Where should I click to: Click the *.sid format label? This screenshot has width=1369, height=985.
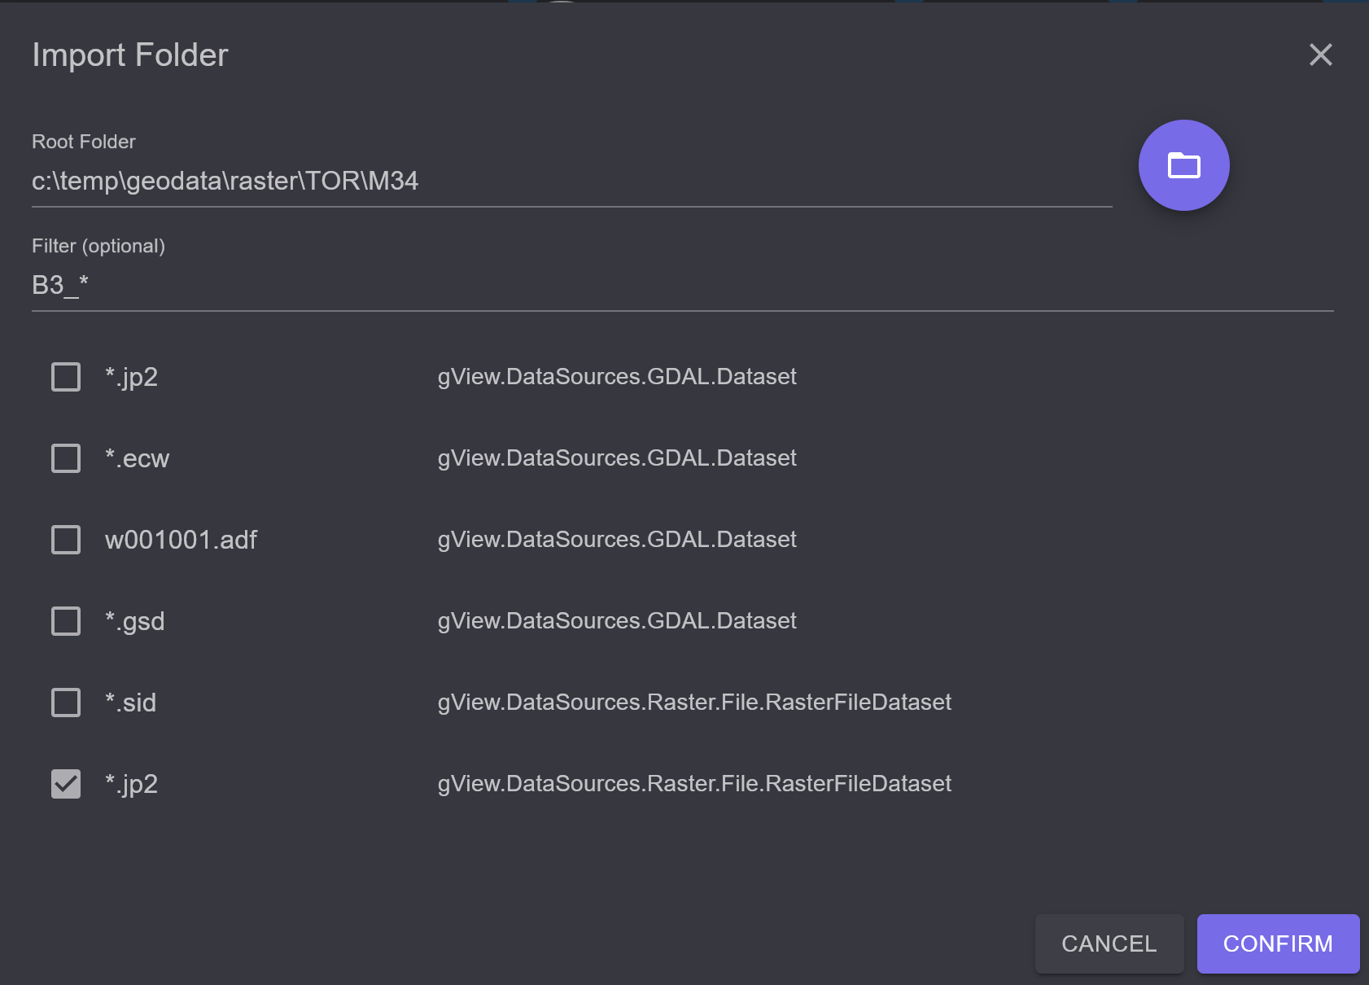[130, 703]
